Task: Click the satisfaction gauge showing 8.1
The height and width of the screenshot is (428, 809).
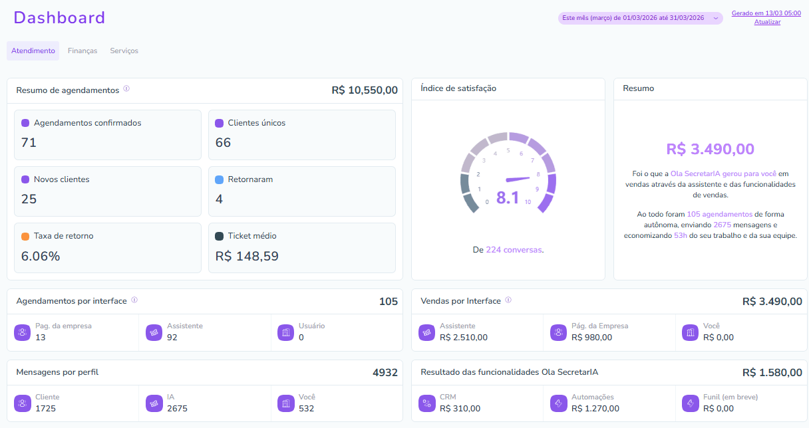Action: [x=508, y=179]
